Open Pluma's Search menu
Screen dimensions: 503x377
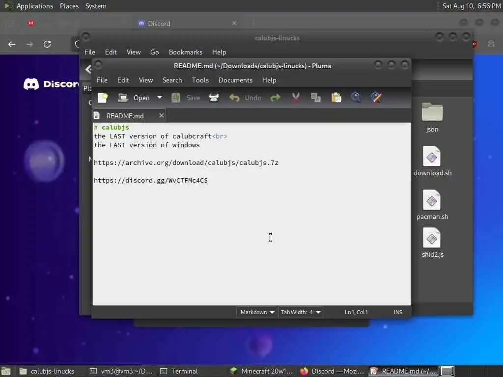coord(172,80)
